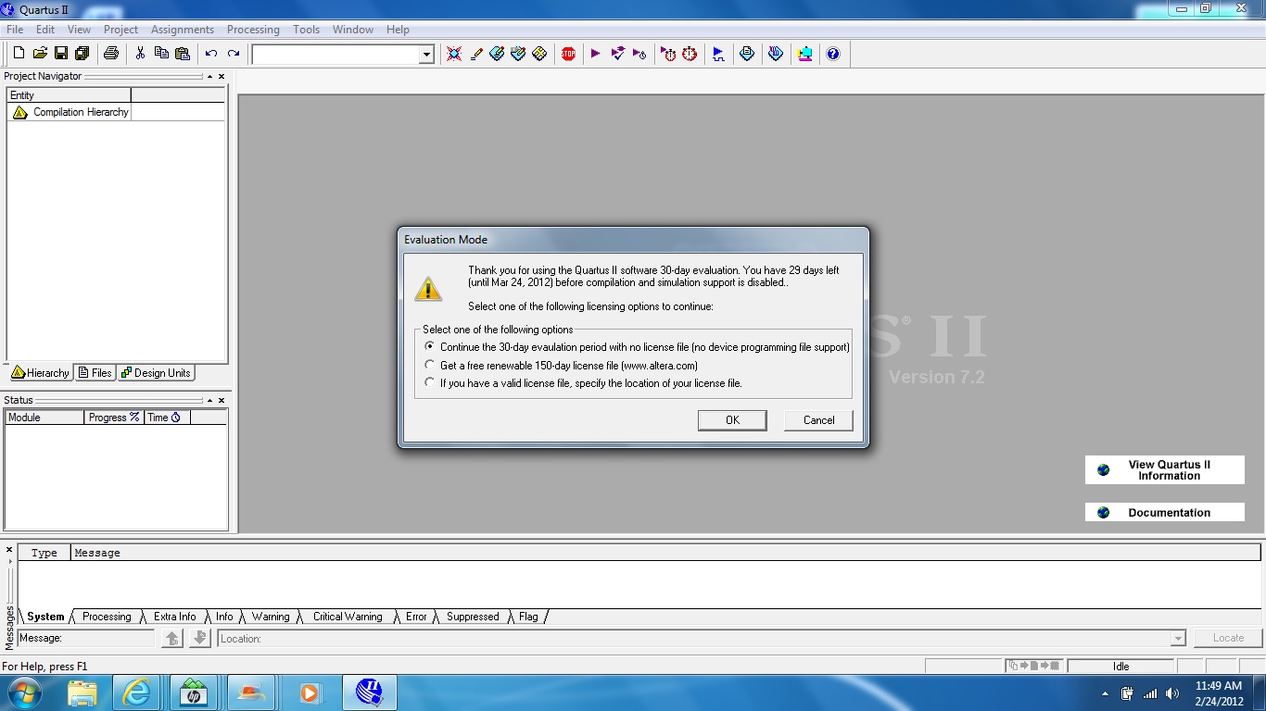Screen dimensions: 1266x711
Task: Switch to the Critical Warning messages tab
Action: (x=348, y=617)
